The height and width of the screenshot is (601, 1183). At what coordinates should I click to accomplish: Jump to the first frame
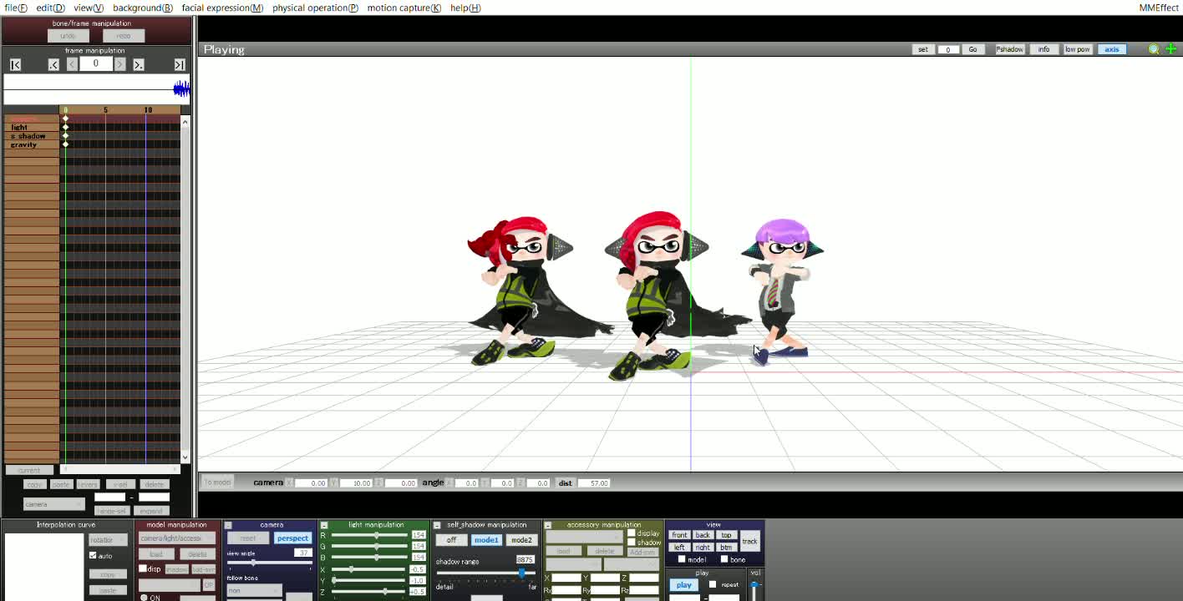15,64
